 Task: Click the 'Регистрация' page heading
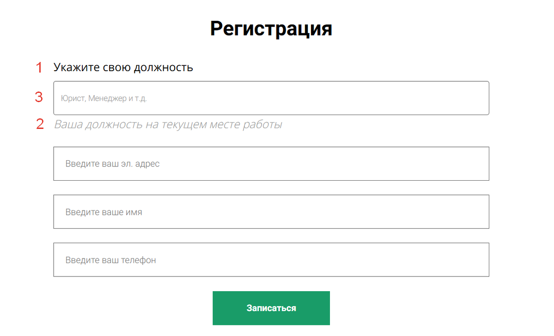271,28
